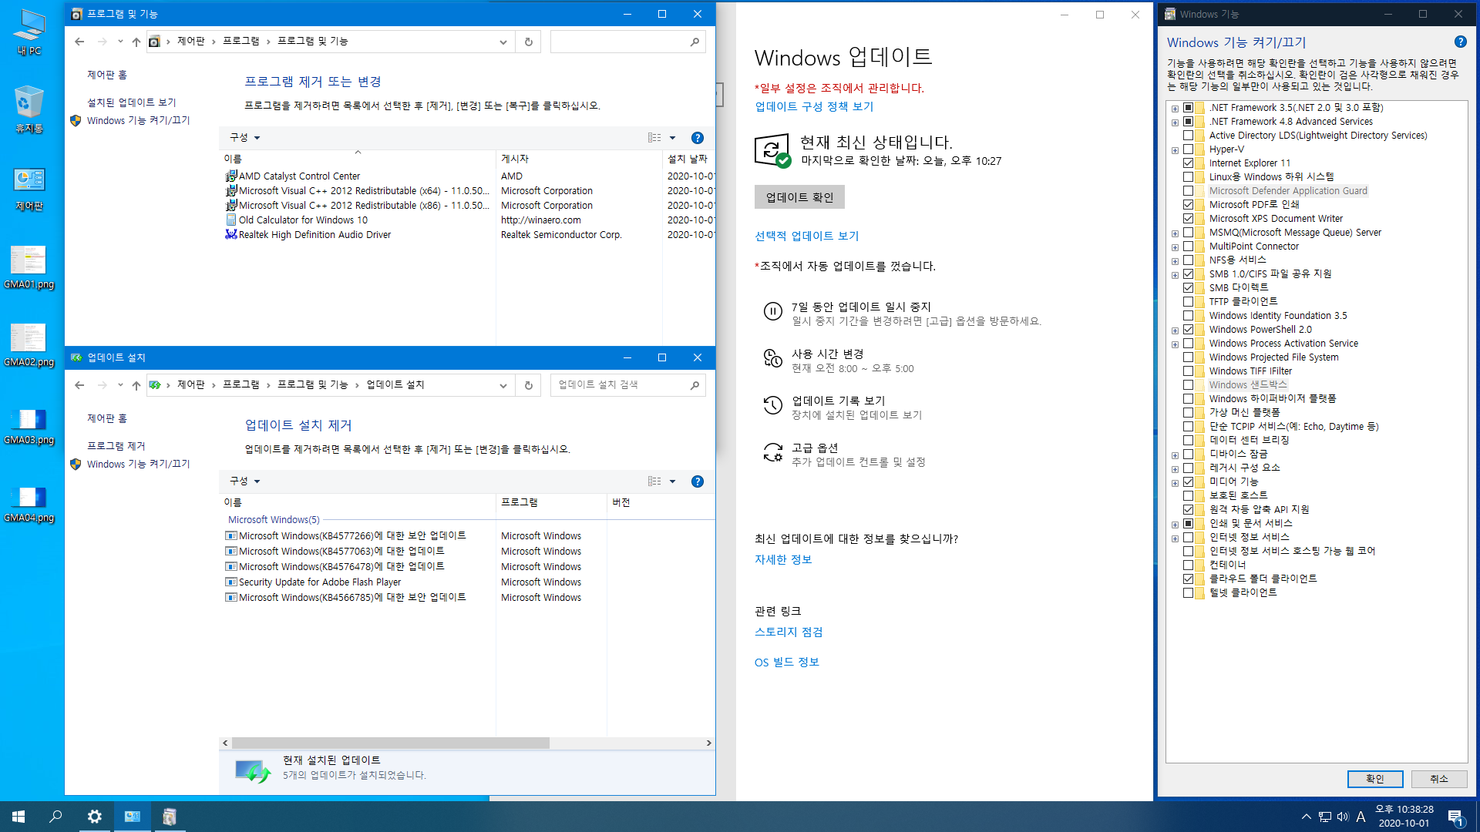Click the pause updates for 7 days icon
The image size is (1480, 832).
pos(772,311)
